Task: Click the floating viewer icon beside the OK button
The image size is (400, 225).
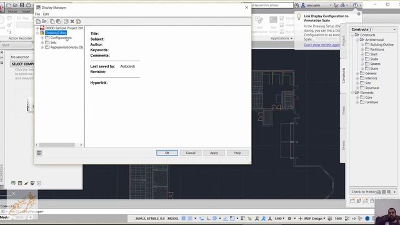Action: (x=39, y=152)
